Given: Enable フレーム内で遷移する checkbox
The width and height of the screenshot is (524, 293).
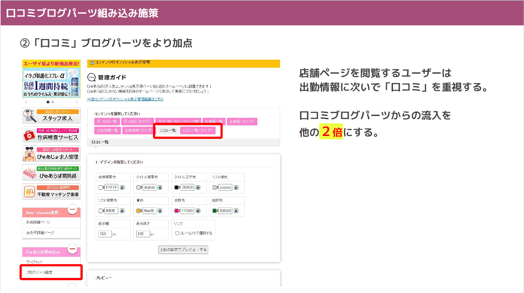Looking at the screenshot, I should pyautogui.click(x=177, y=233).
